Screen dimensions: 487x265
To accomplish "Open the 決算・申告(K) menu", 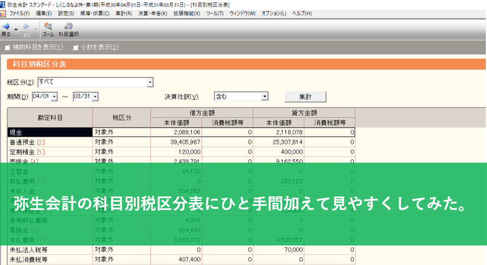I will tap(151, 13).
